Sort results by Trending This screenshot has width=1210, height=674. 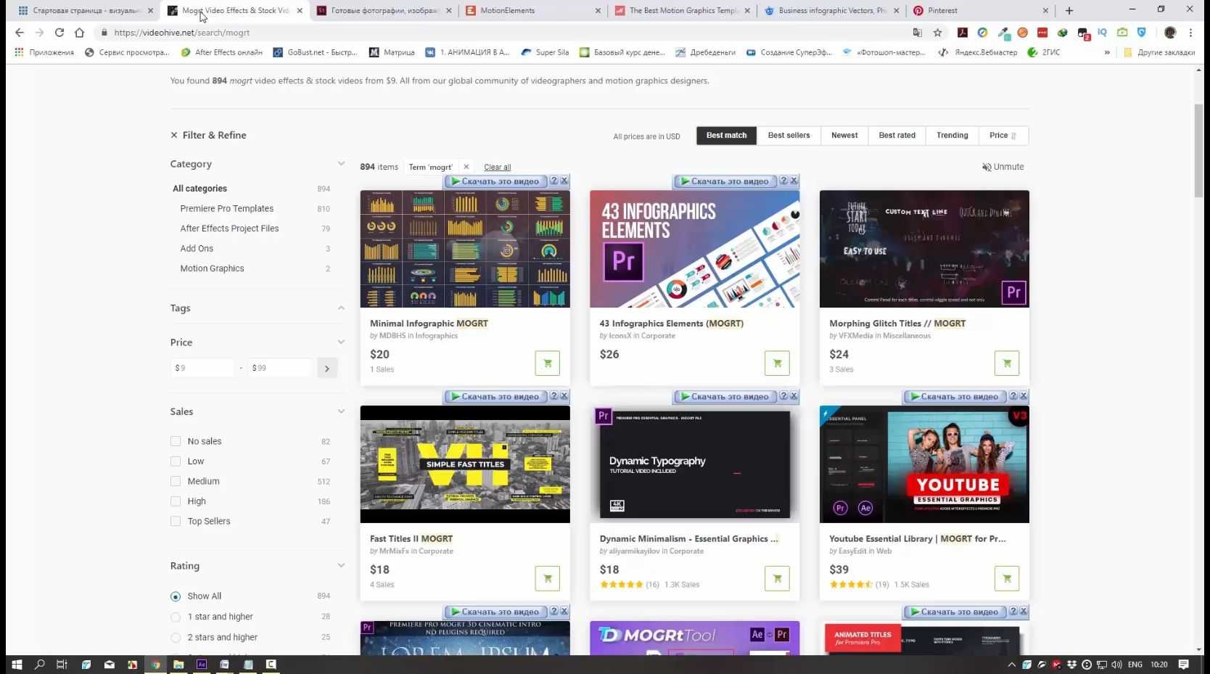(x=952, y=136)
